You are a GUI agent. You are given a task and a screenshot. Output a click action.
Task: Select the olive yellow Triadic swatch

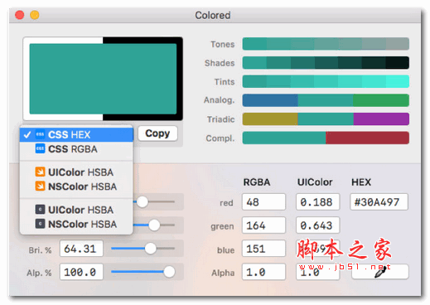coord(270,119)
